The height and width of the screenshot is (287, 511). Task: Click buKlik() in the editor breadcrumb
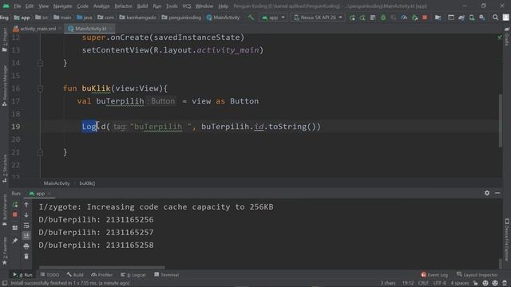click(87, 183)
